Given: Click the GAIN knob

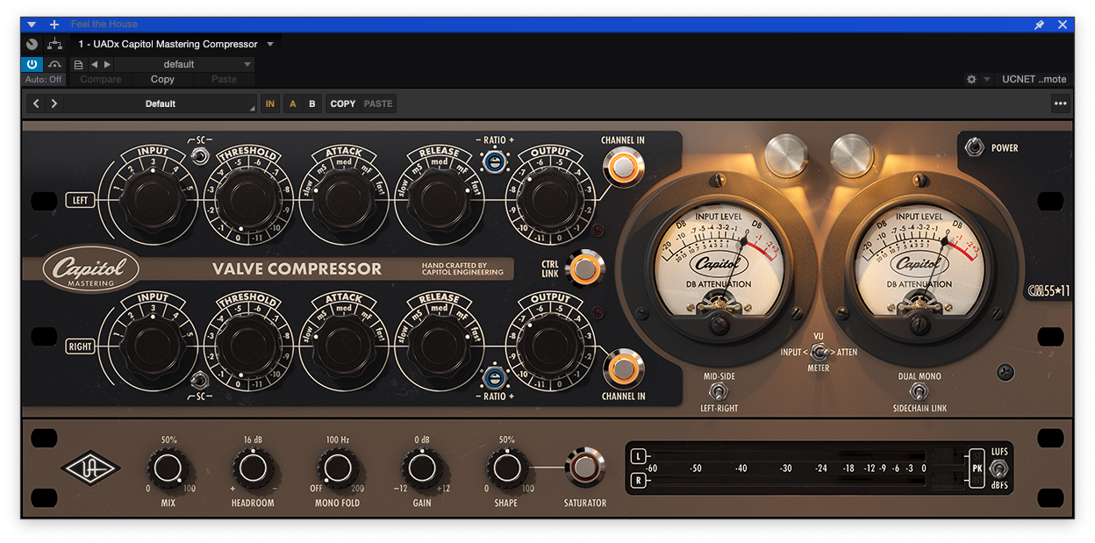Looking at the screenshot, I should (421, 469).
